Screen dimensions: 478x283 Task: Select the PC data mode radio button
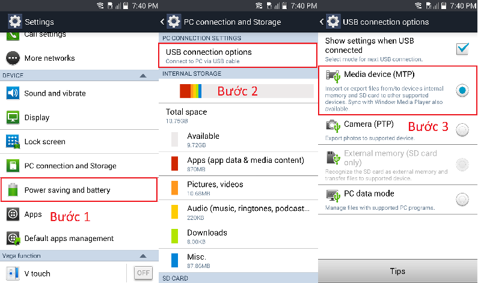point(462,199)
